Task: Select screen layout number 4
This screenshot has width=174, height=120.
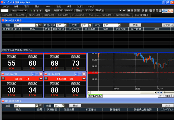Action: (x=40, y=11)
